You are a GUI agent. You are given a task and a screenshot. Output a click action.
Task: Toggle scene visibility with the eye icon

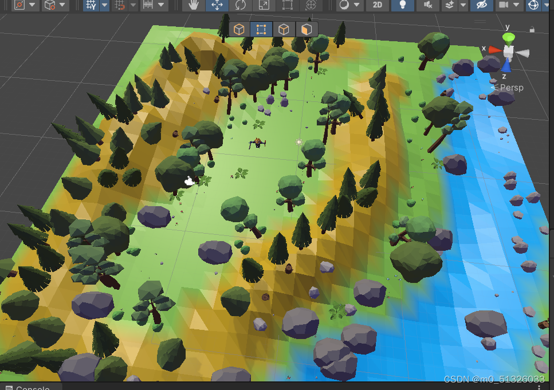(x=480, y=5)
